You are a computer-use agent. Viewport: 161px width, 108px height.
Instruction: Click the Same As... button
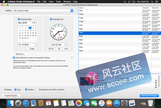pos(20,54)
